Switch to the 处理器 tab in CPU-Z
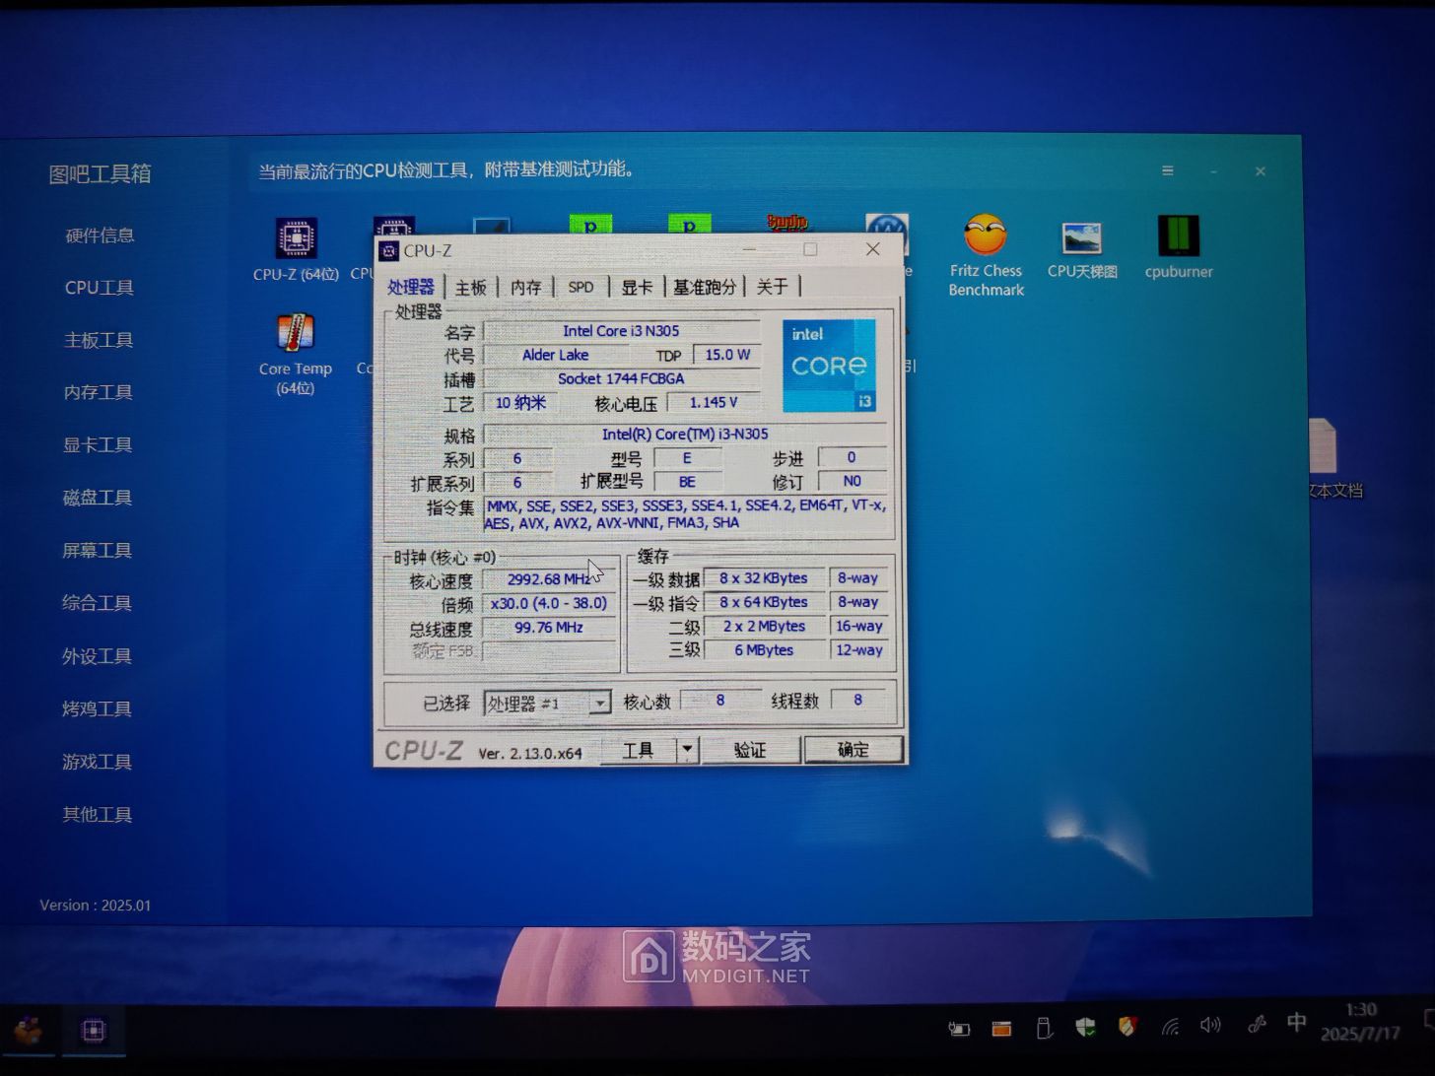This screenshot has width=1435, height=1076. click(411, 287)
